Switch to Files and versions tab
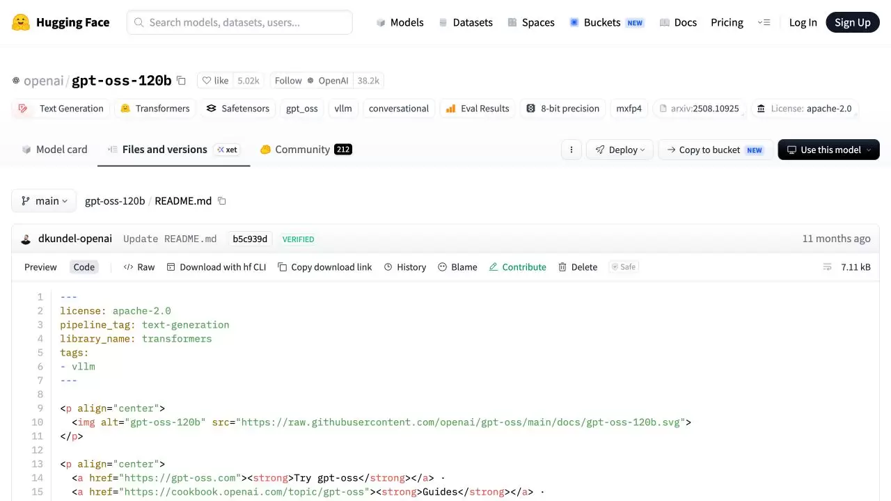This screenshot has width=891, height=501. coord(173,150)
